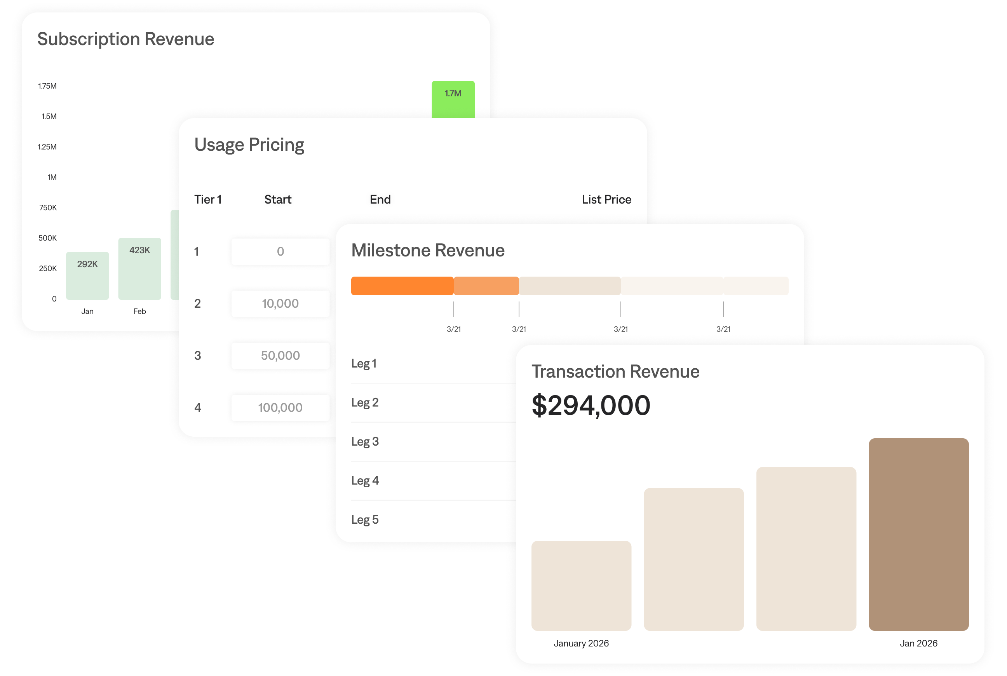Click the Tier 1 start field containing 0

pyautogui.click(x=280, y=251)
